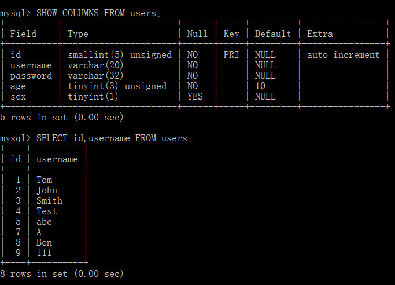Image resolution: width=395 pixels, height=285 pixels.
Task: Click the SELECT id,username FROM users command
Action: 114,138
